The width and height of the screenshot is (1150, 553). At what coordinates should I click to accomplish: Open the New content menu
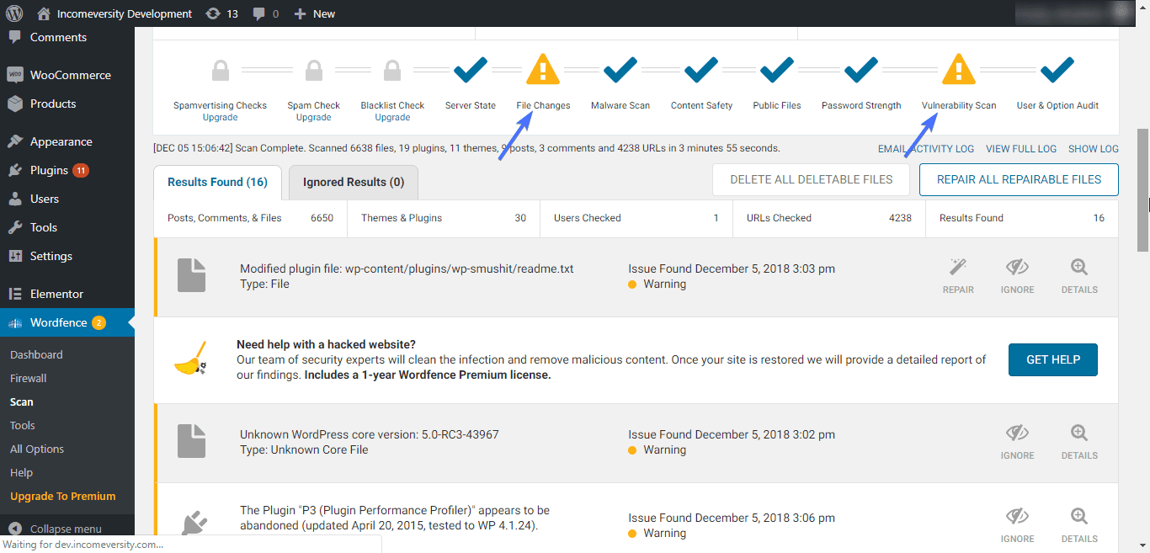(x=315, y=13)
